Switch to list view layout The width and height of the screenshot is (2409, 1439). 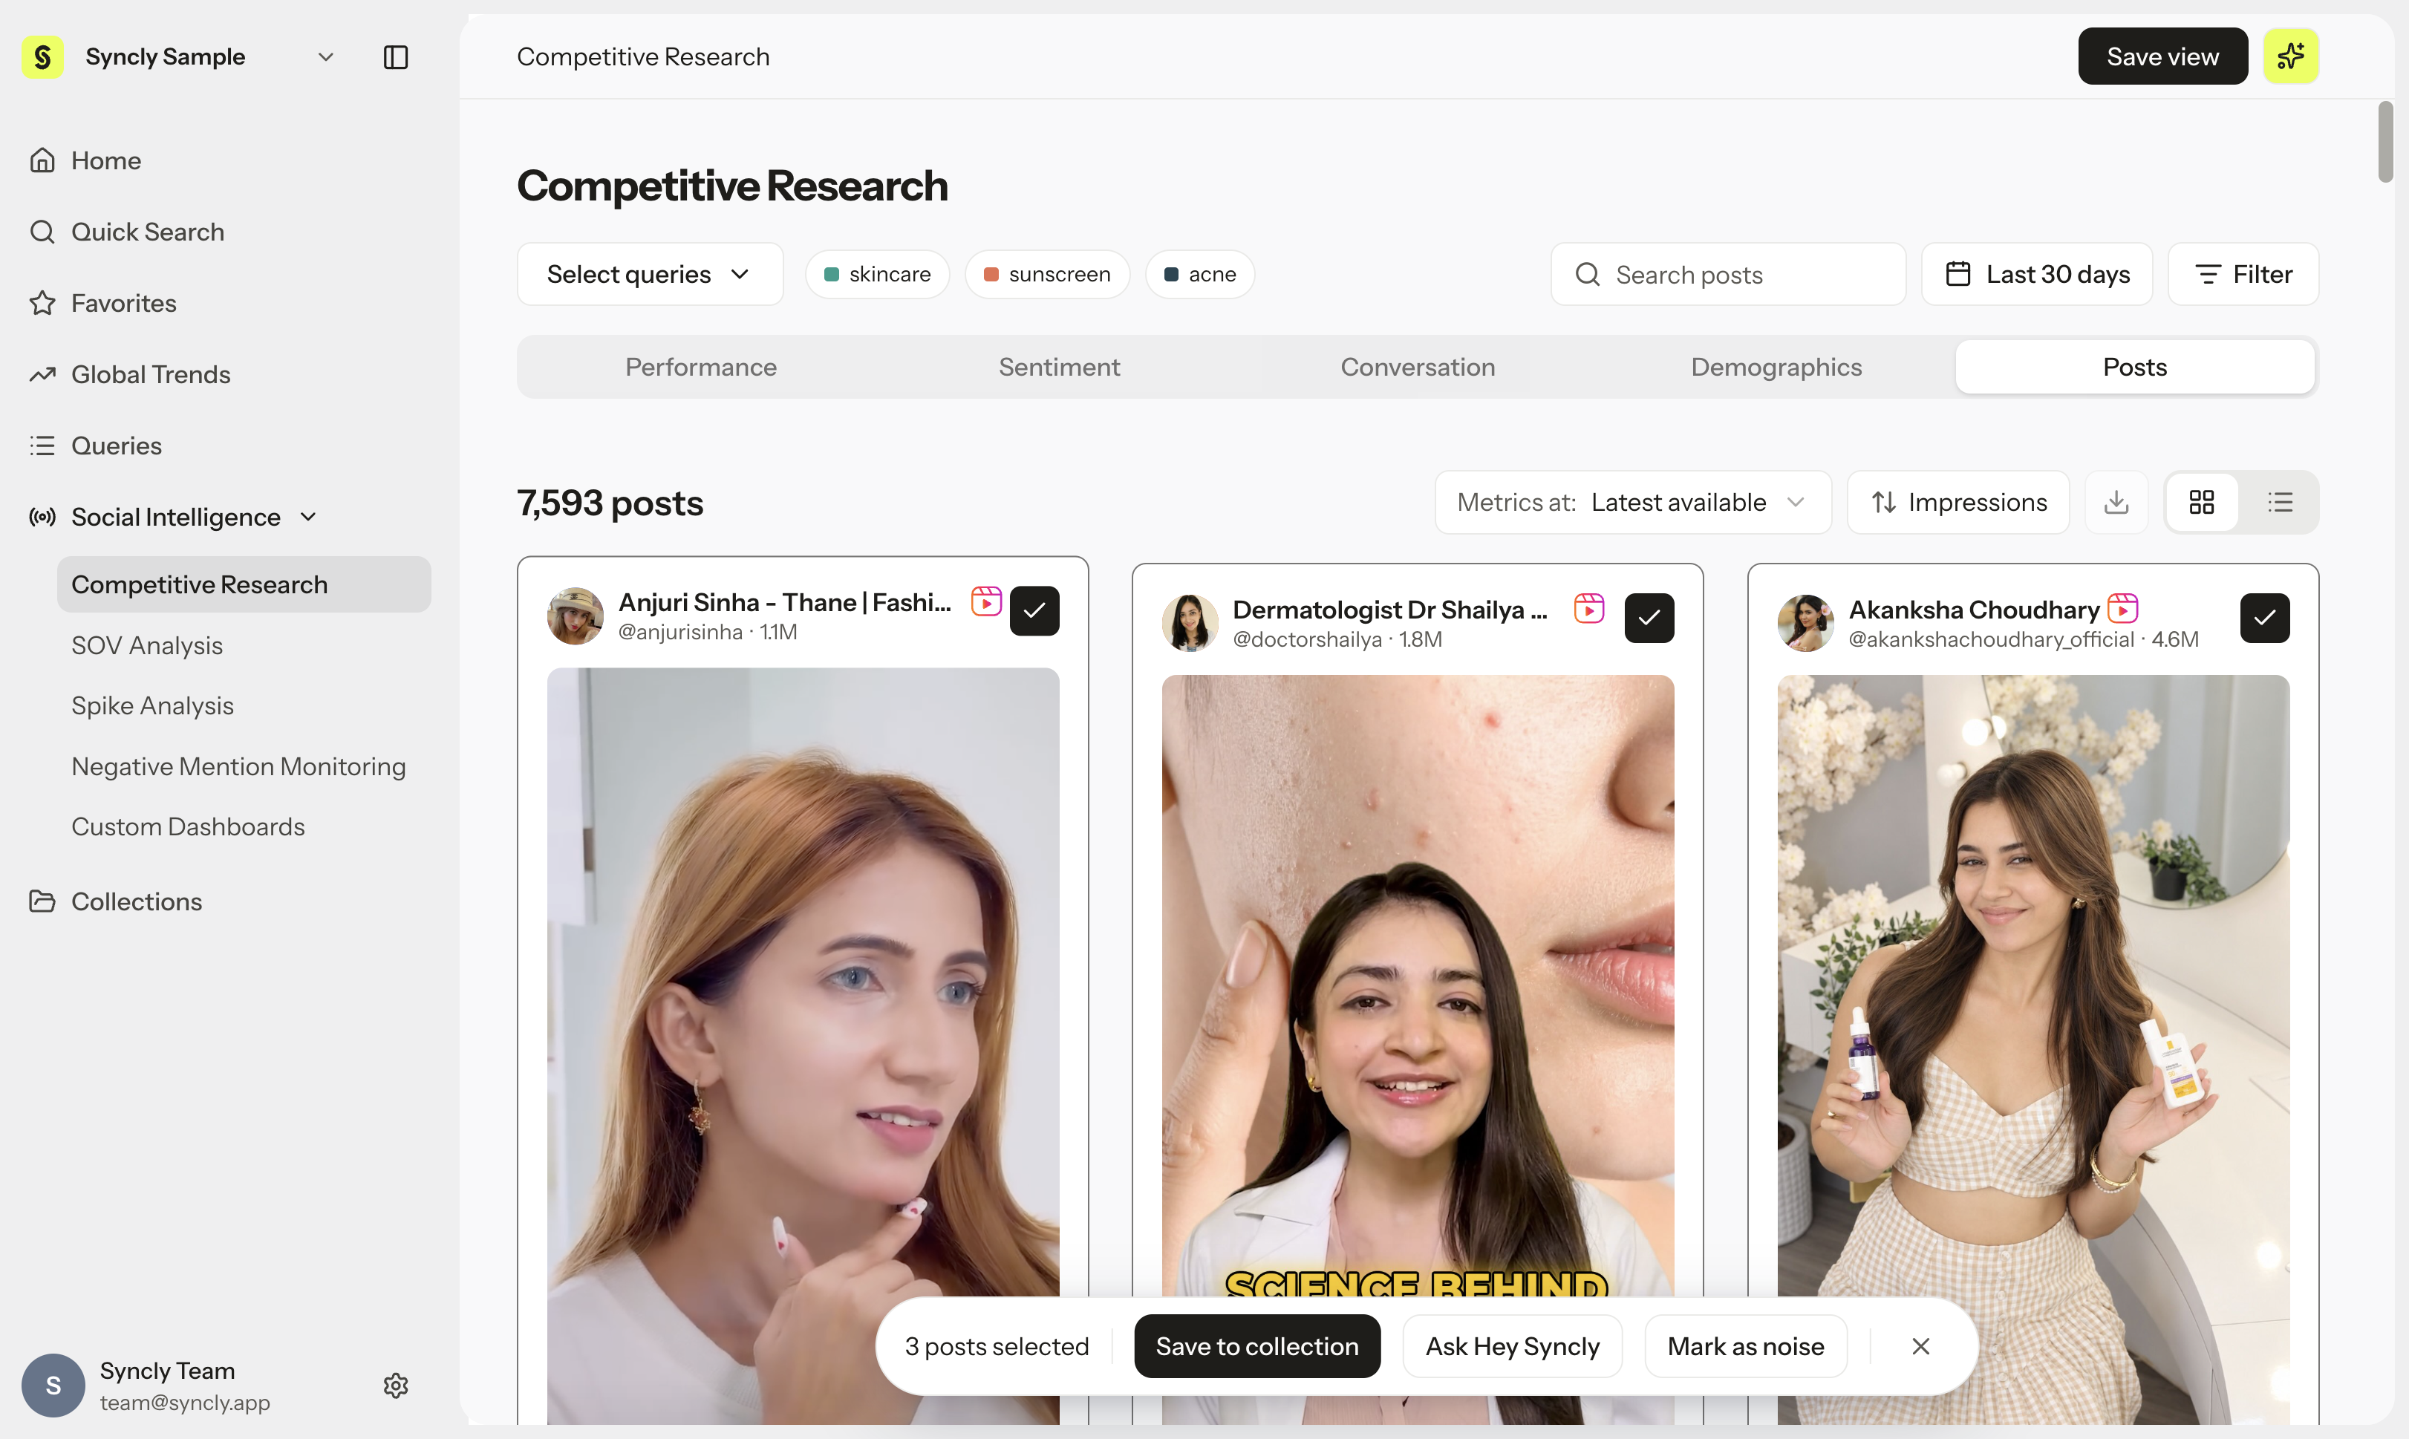(2280, 502)
